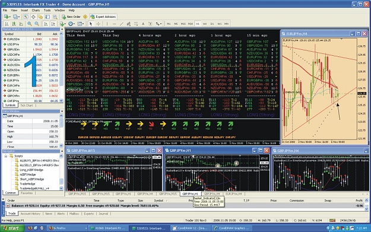371x232 pixels.
Task: Open a New Chart from the toolbar
Action: pos(7,17)
